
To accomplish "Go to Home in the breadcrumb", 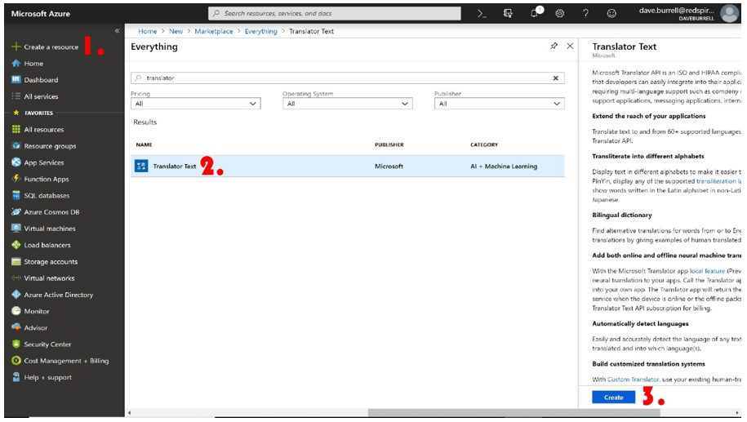I will point(147,31).
